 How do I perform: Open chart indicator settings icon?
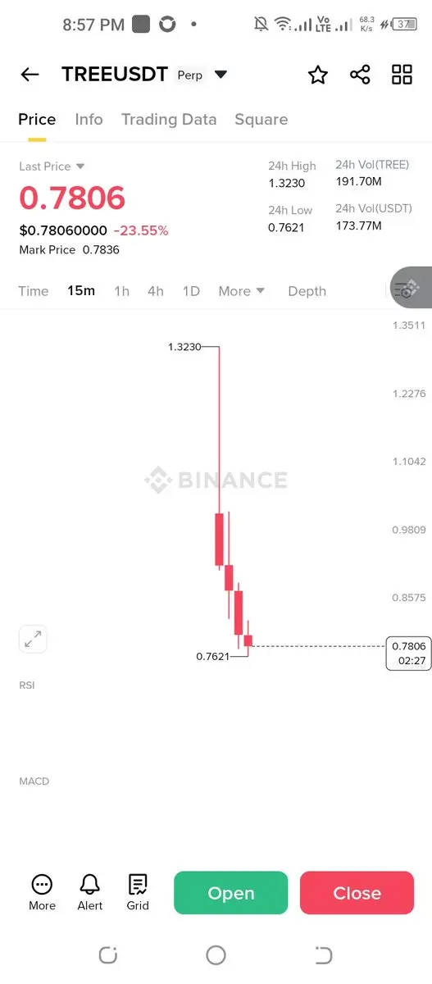(407, 288)
